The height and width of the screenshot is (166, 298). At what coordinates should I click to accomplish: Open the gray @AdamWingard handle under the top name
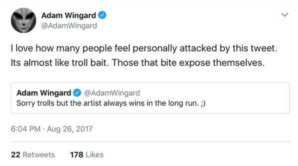click(x=69, y=26)
